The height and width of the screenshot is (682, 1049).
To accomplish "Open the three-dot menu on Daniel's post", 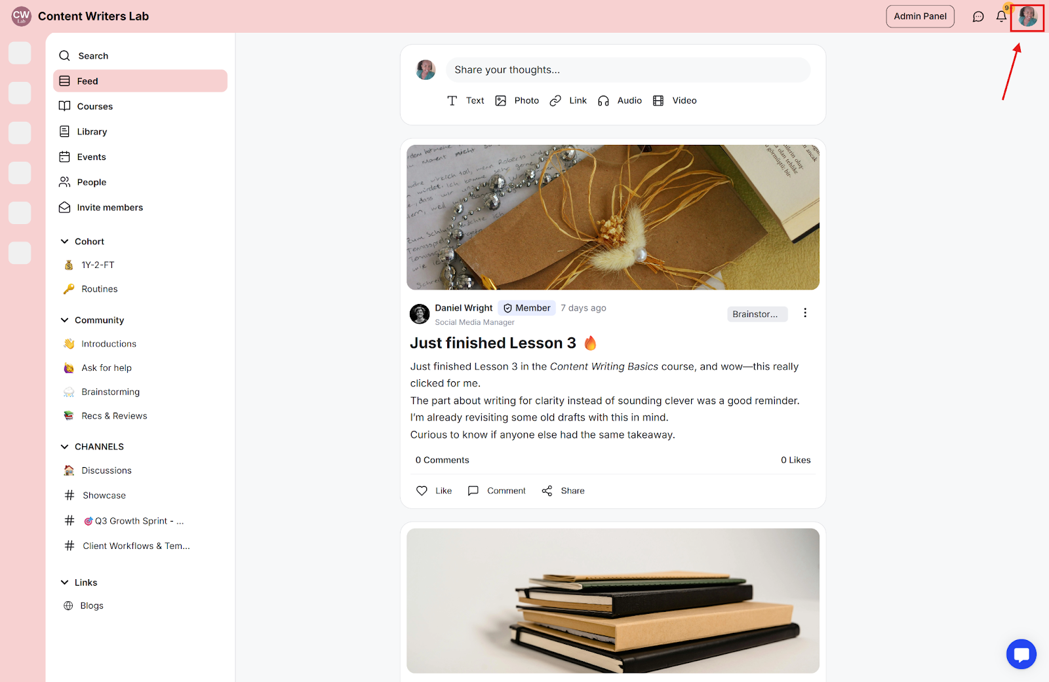I will (x=805, y=313).
